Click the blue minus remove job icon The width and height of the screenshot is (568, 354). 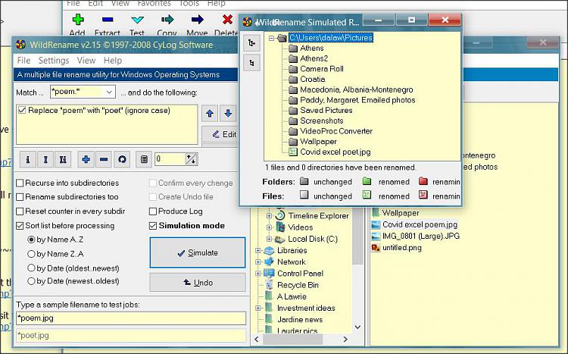(104, 159)
